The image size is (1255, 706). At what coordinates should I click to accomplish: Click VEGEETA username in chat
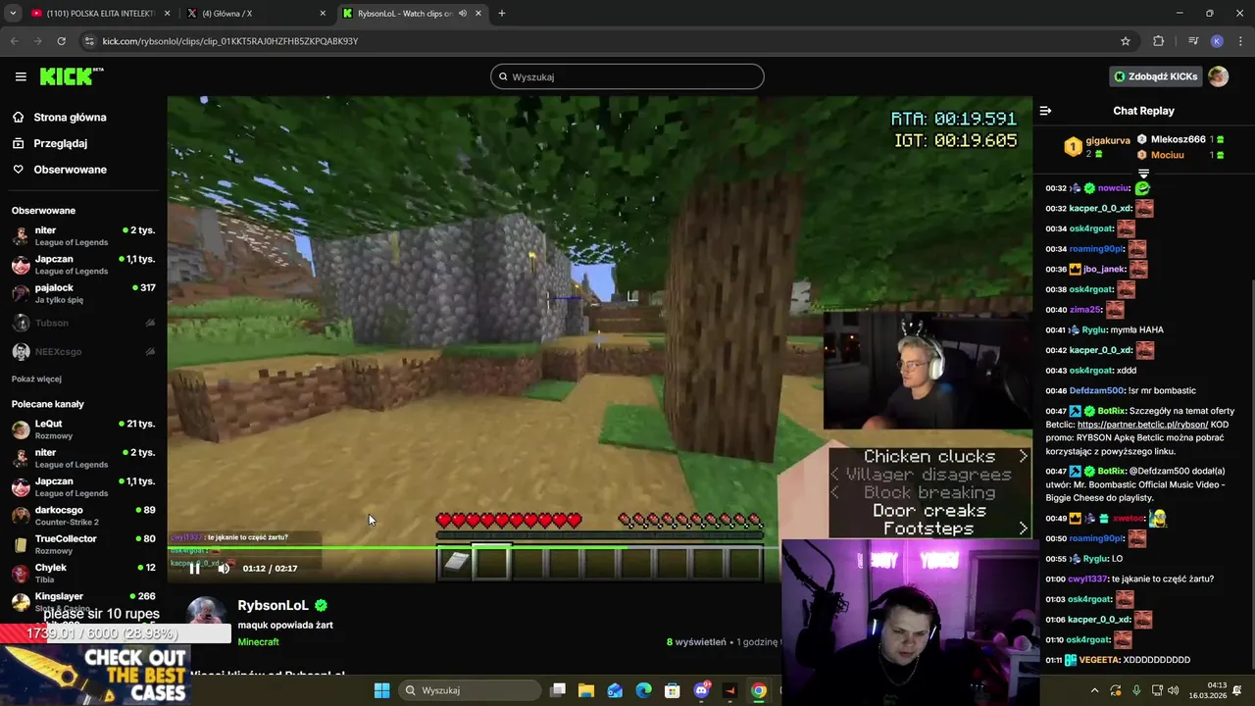(x=1099, y=660)
